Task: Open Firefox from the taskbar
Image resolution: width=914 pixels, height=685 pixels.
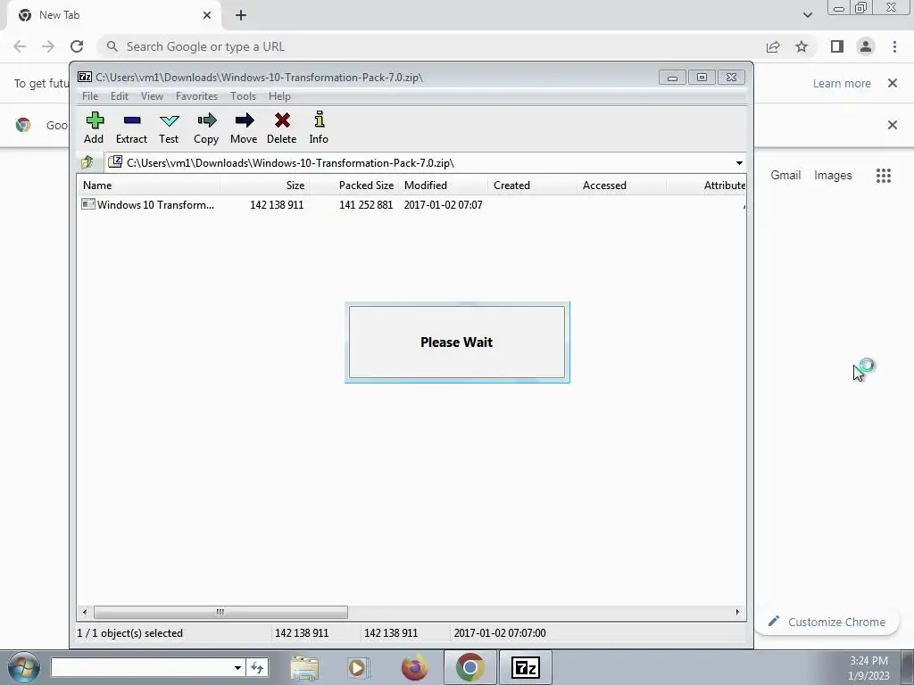Action: [x=414, y=667]
